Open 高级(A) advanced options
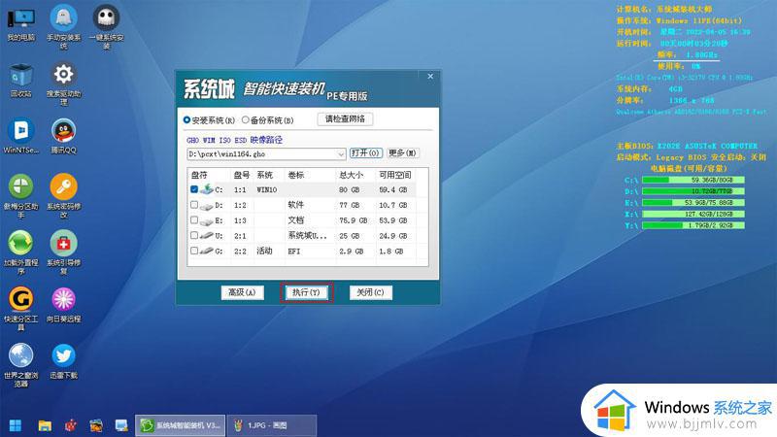 click(242, 292)
